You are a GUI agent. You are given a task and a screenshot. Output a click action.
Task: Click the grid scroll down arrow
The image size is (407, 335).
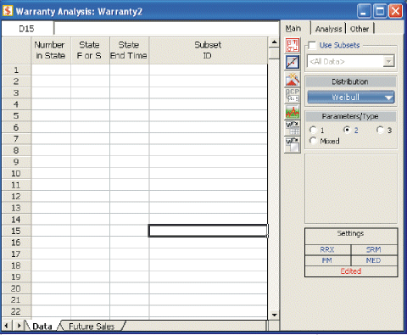point(274,315)
